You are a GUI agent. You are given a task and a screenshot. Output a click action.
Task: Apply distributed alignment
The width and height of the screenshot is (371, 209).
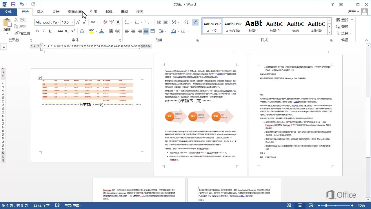(152, 31)
